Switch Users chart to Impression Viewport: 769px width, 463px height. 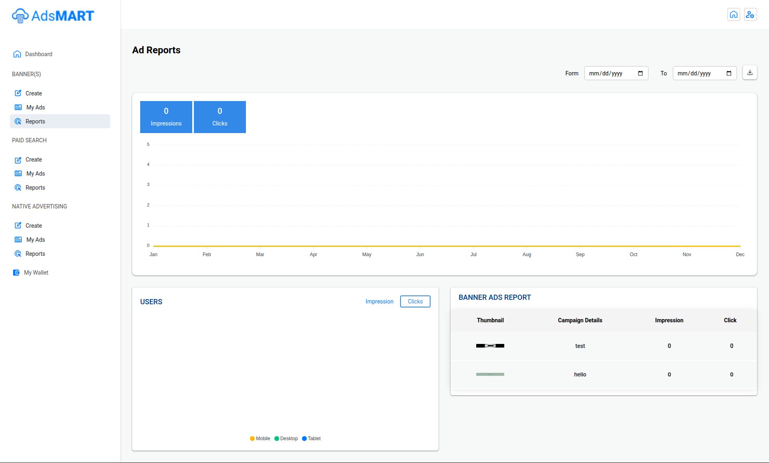click(x=379, y=301)
